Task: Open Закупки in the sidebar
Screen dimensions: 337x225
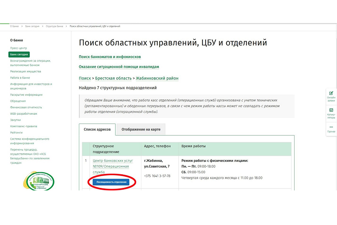Action: (15, 120)
